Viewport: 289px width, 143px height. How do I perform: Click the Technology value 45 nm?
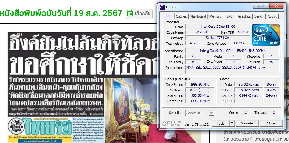(194, 44)
